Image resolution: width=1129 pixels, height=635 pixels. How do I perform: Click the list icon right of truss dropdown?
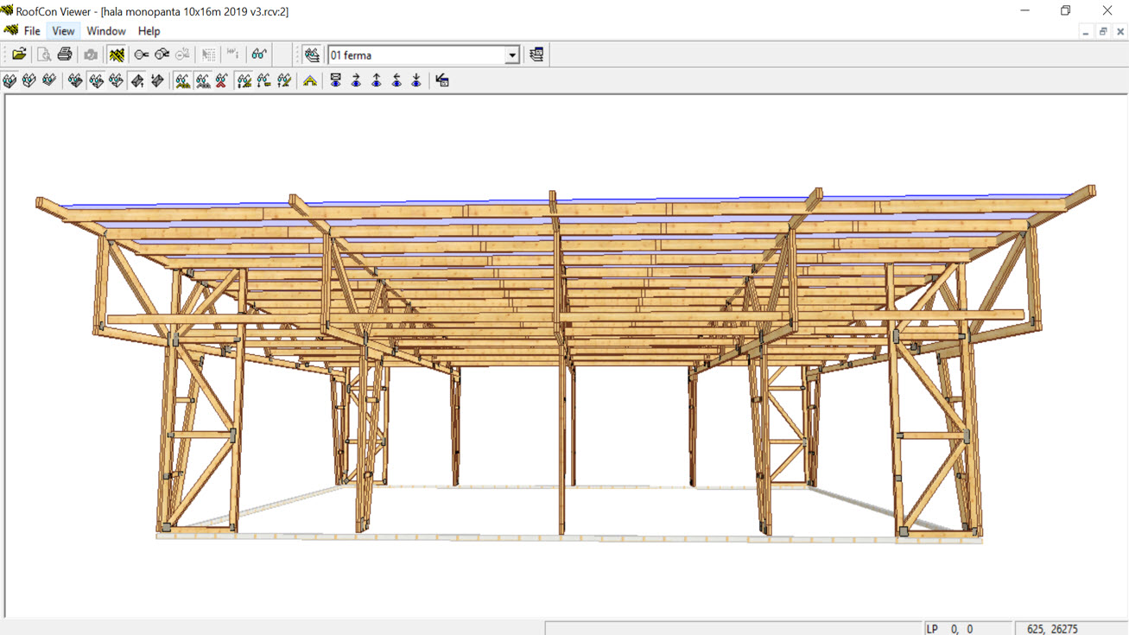point(536,54)
